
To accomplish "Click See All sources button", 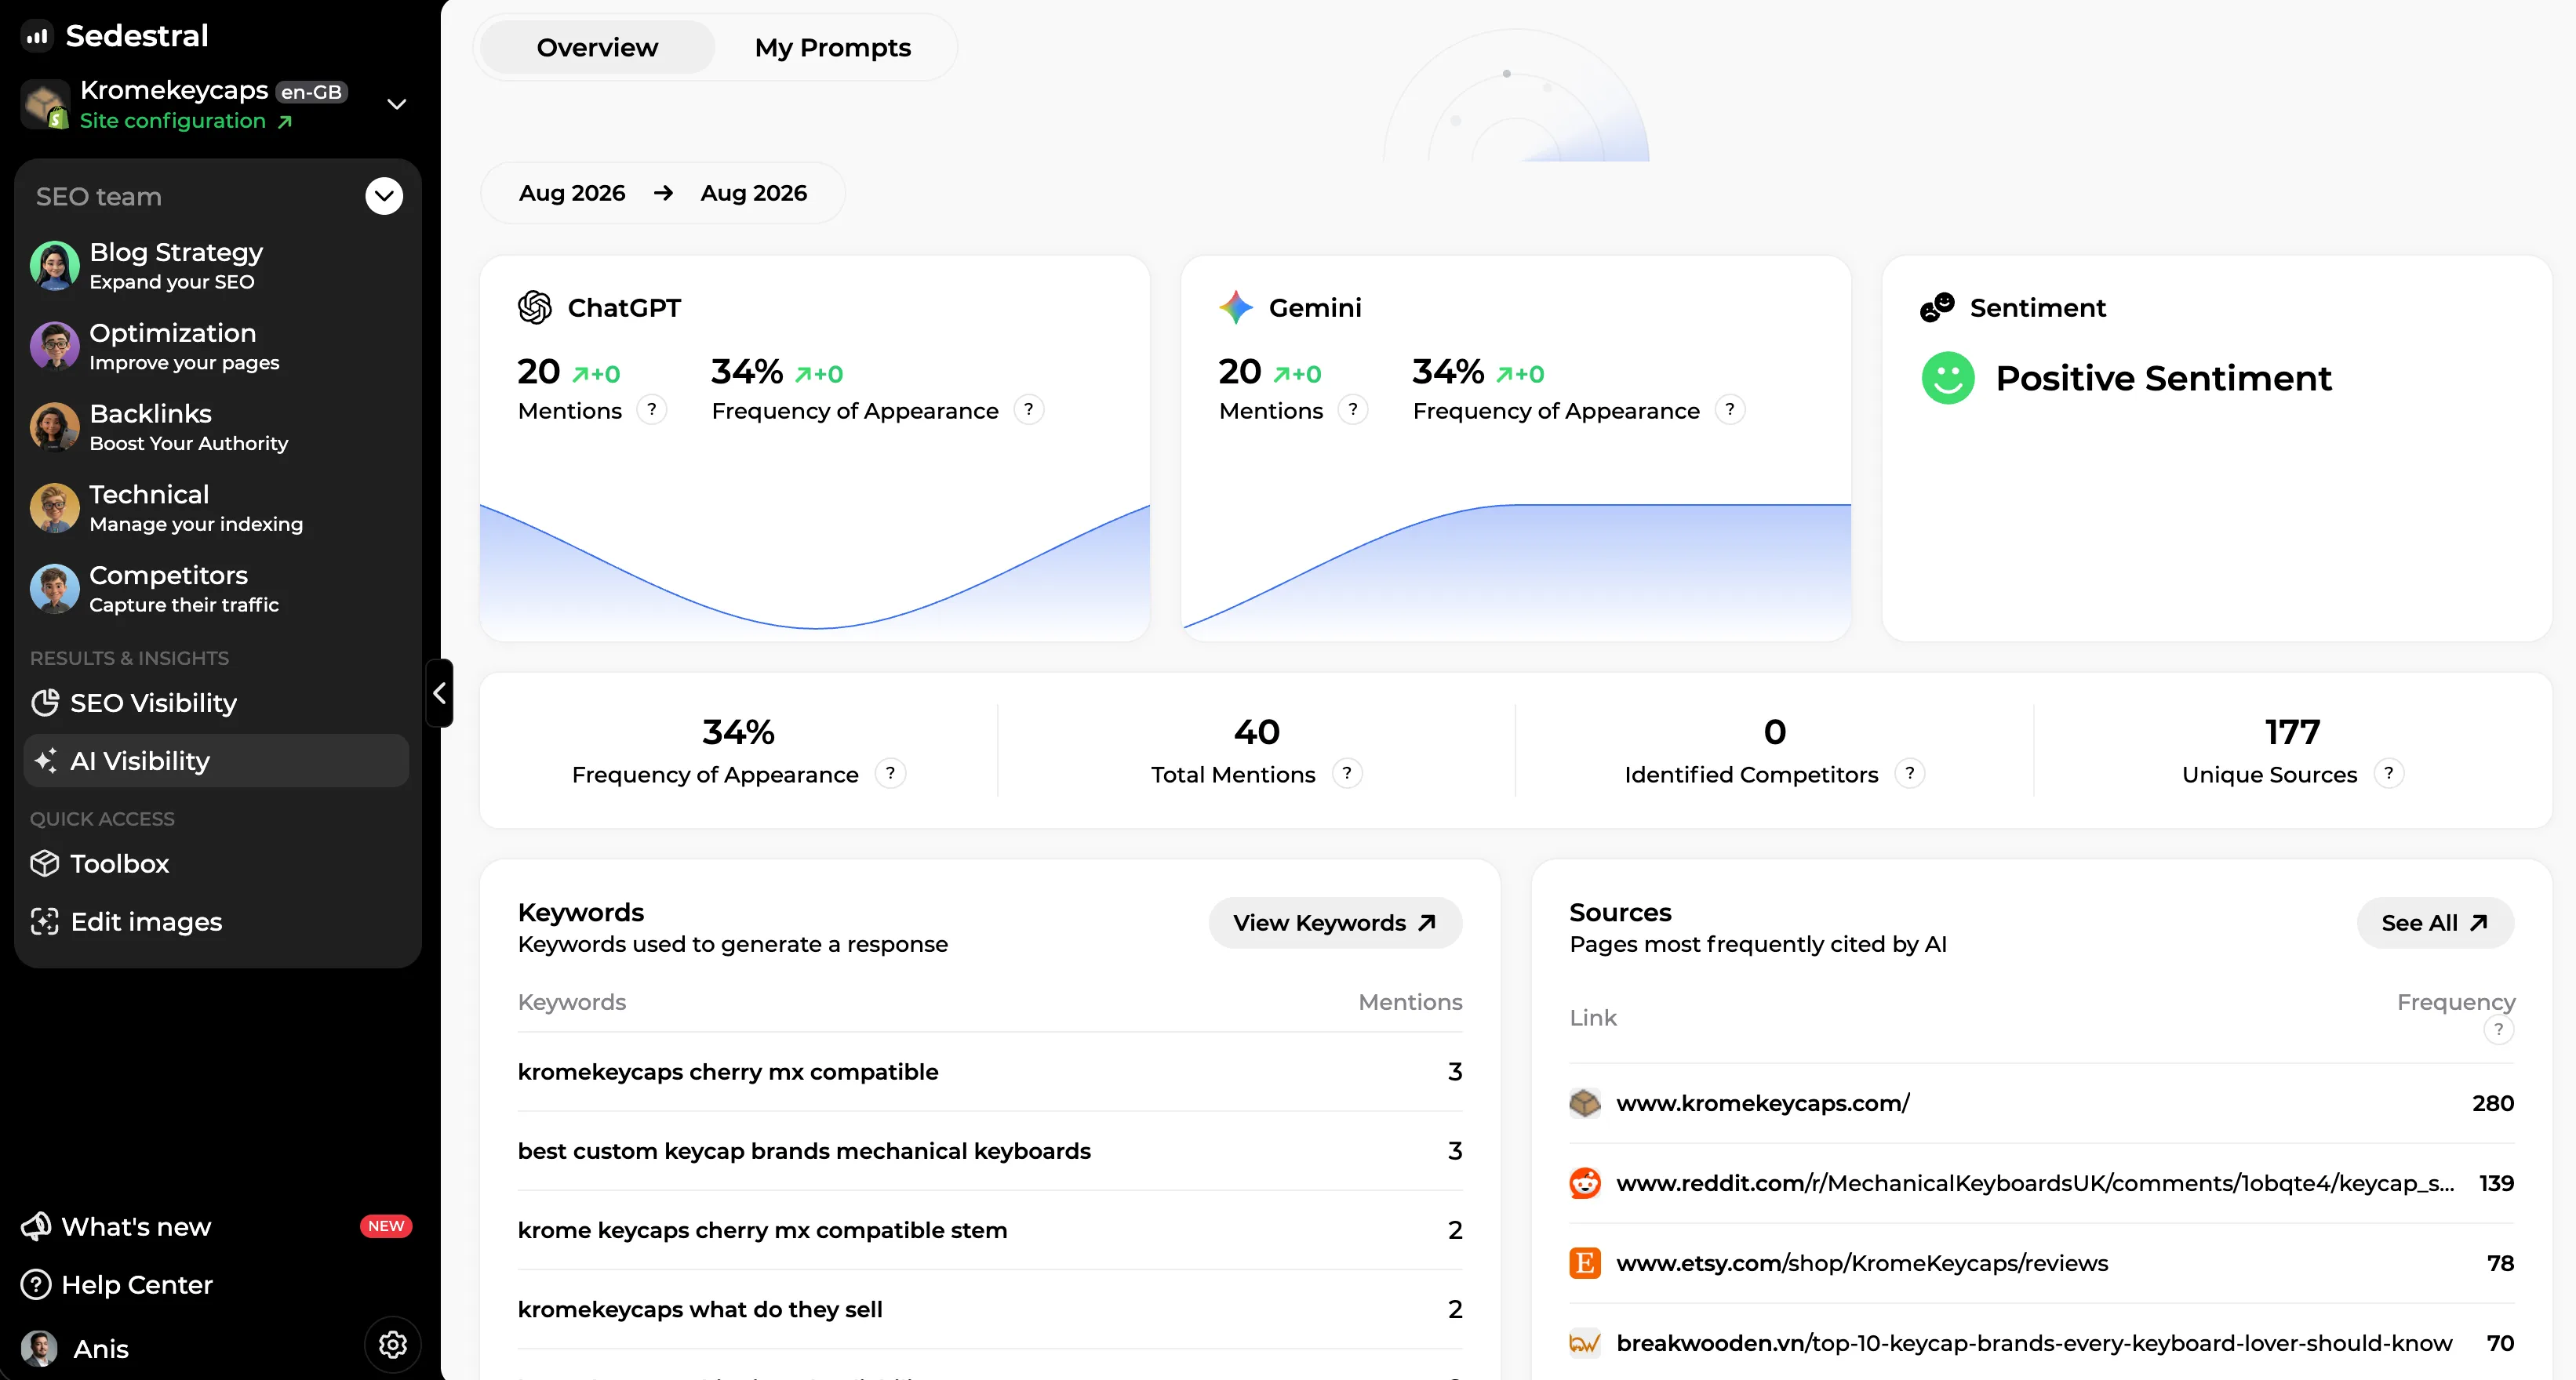I will [2435, 922].
